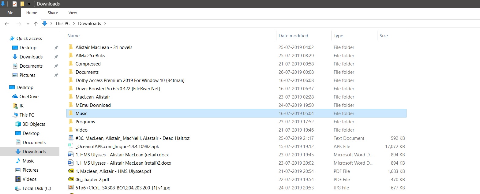Switch to the View ribbon tab
The width and height of the screenshot is (480, 194).
click(73, 13)
